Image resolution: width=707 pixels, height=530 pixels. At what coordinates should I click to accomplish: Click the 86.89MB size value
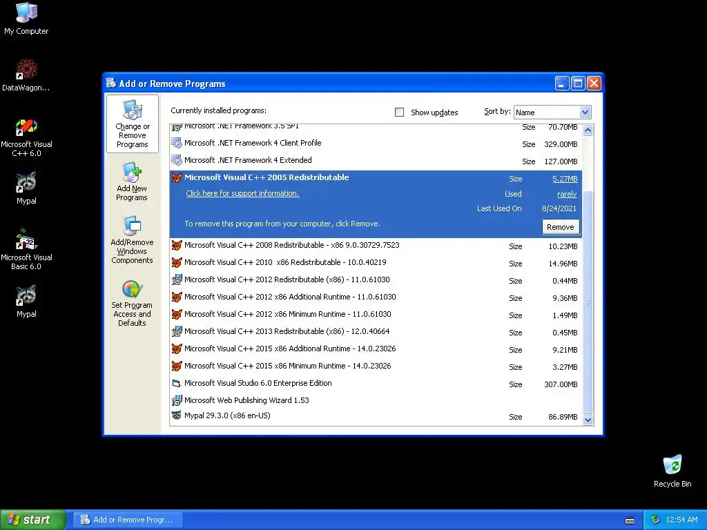point(563,417)
